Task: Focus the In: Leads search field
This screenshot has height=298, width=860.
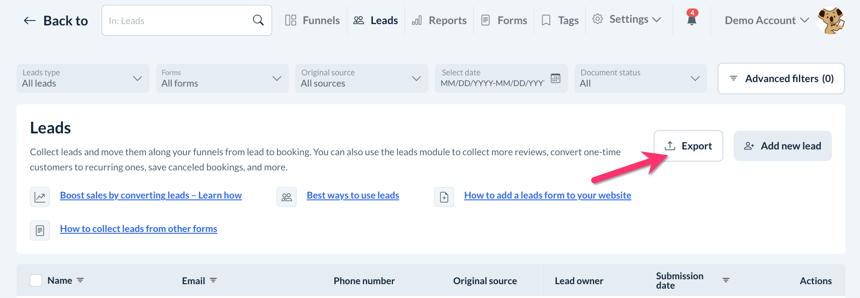Action: point(178,21)
